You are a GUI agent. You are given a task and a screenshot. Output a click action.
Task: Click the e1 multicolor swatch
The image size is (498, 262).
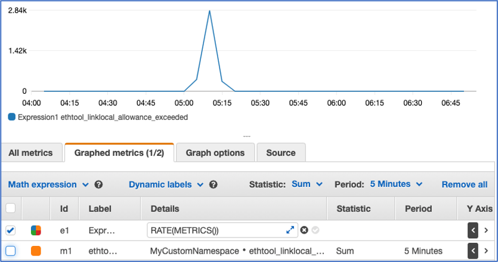point(36,230)
